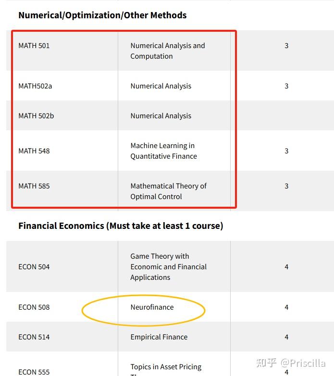Click Numerical Analysis and Computation course title
Viewport: 334px width, 376px height.
click(167, 51)
